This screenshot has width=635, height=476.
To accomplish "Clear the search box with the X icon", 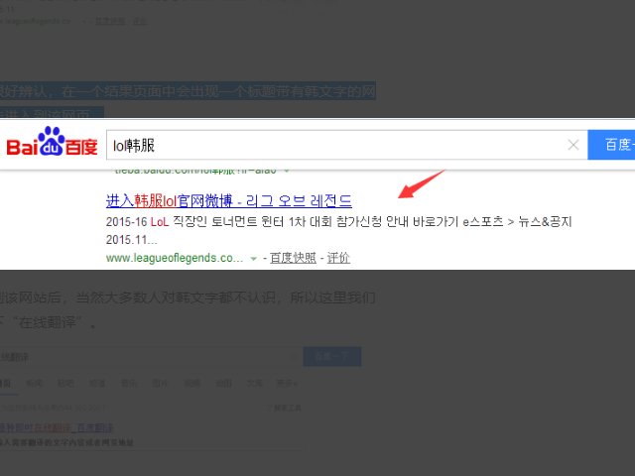I will coord(572,145).
